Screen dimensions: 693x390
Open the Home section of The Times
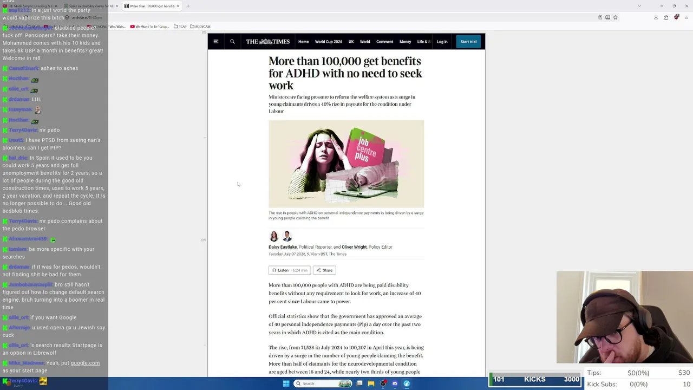tap(303, 42)
